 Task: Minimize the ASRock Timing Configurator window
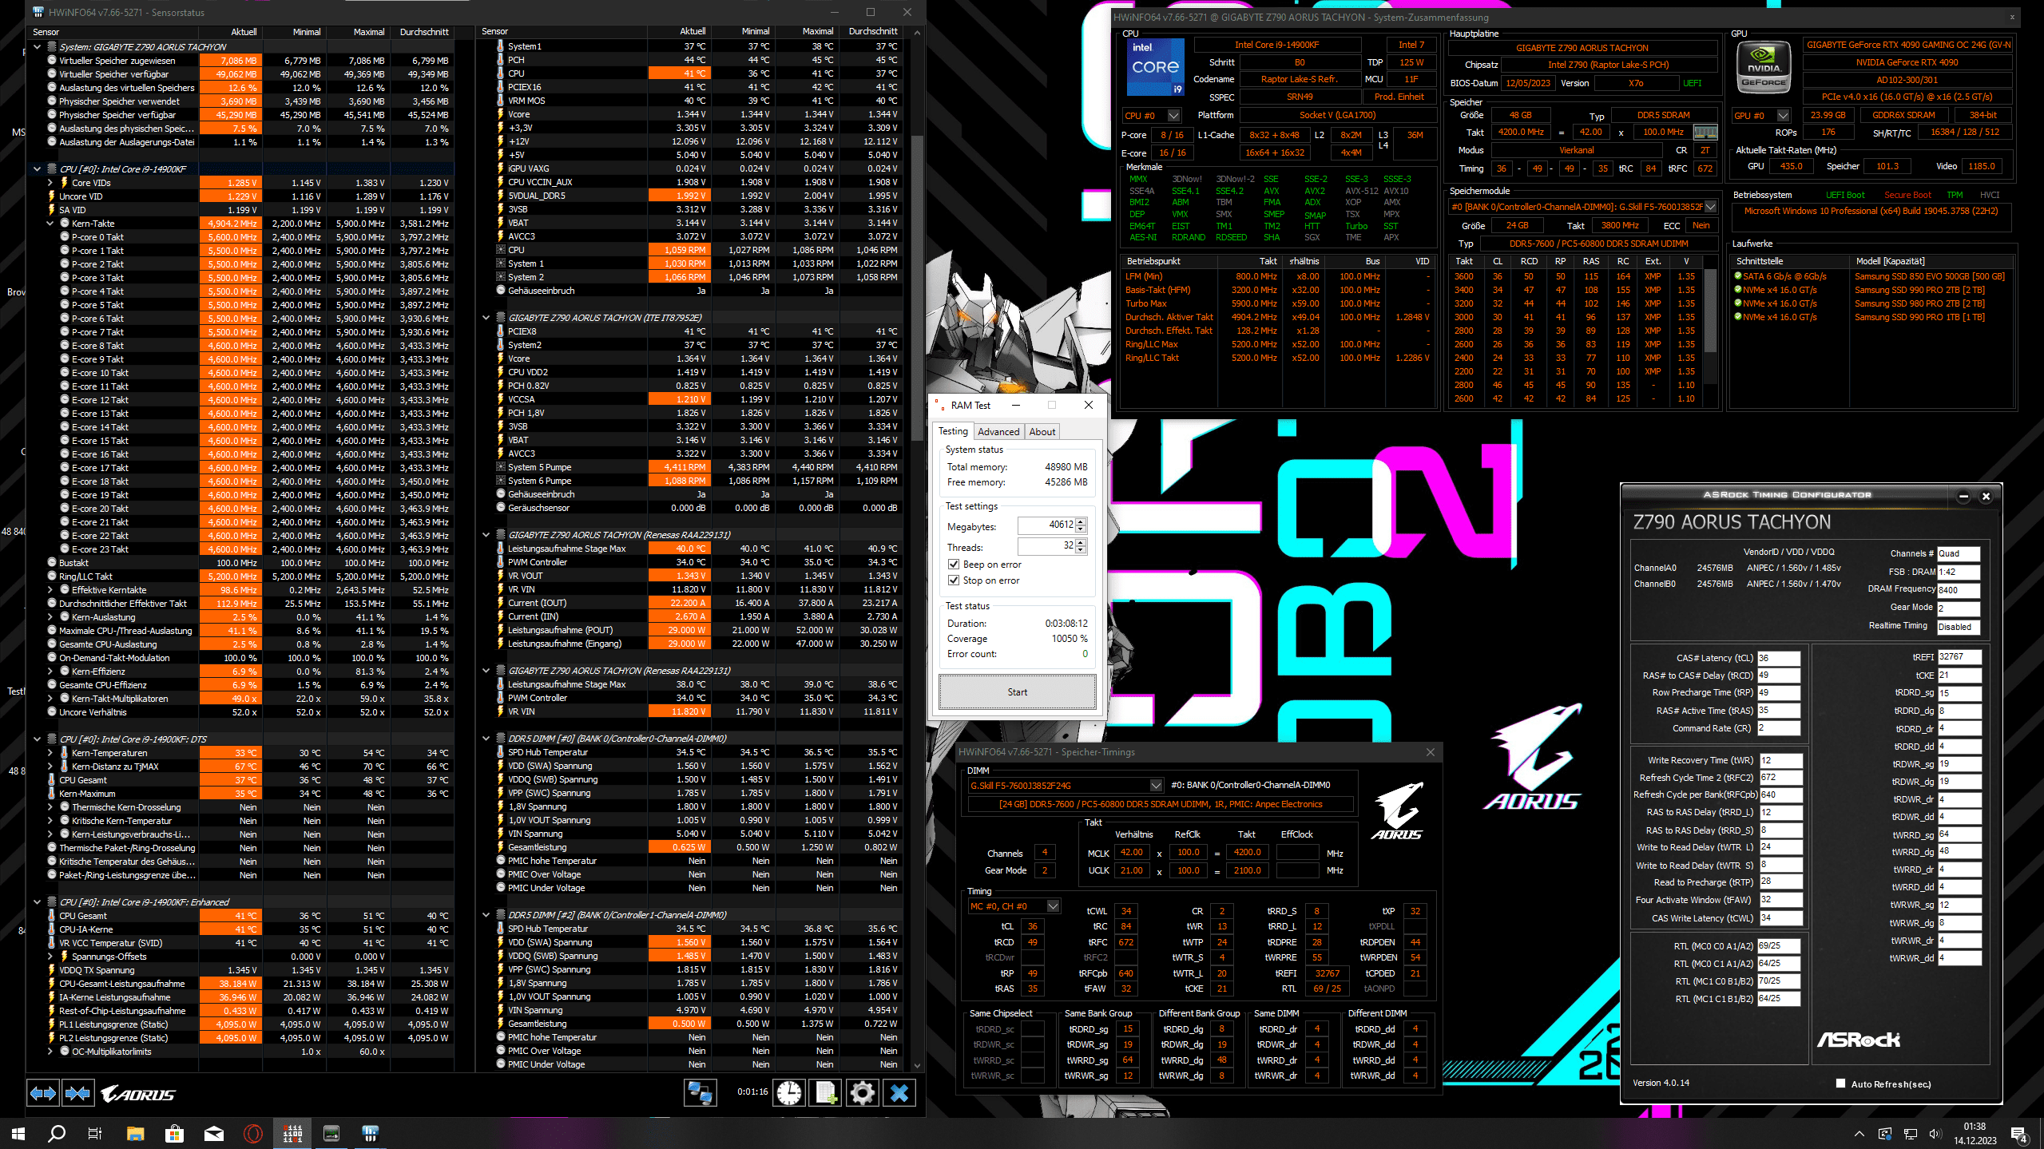pyautogui.click(x=1963, y=497)
